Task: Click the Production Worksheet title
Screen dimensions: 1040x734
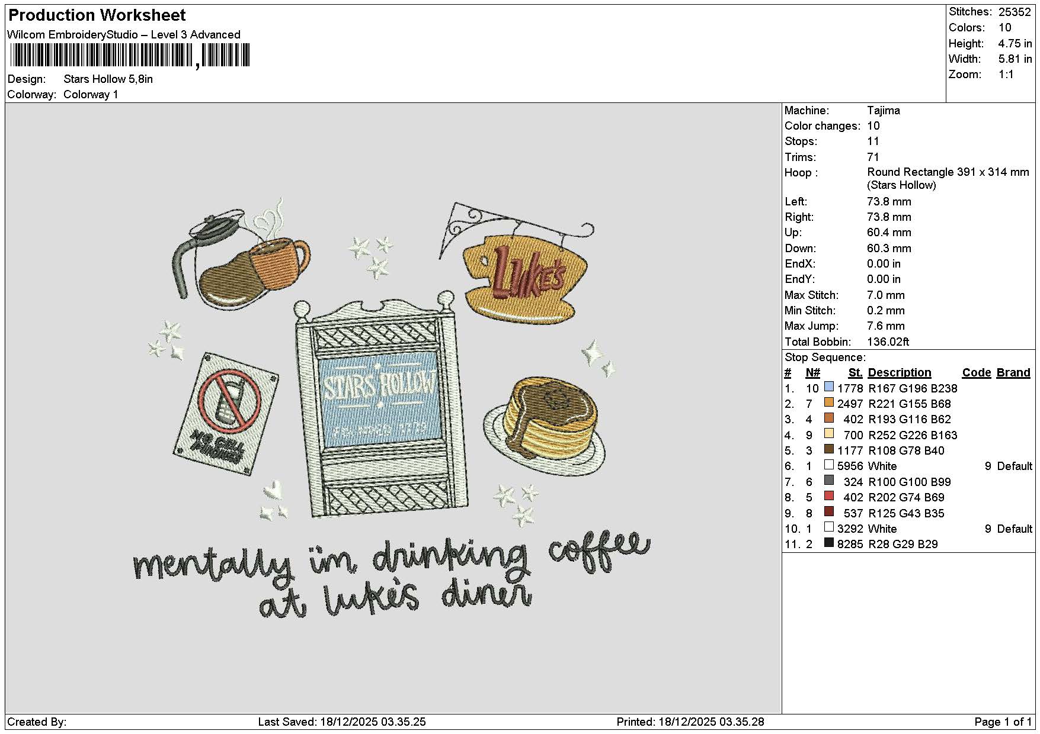Action: coord(97,15)
